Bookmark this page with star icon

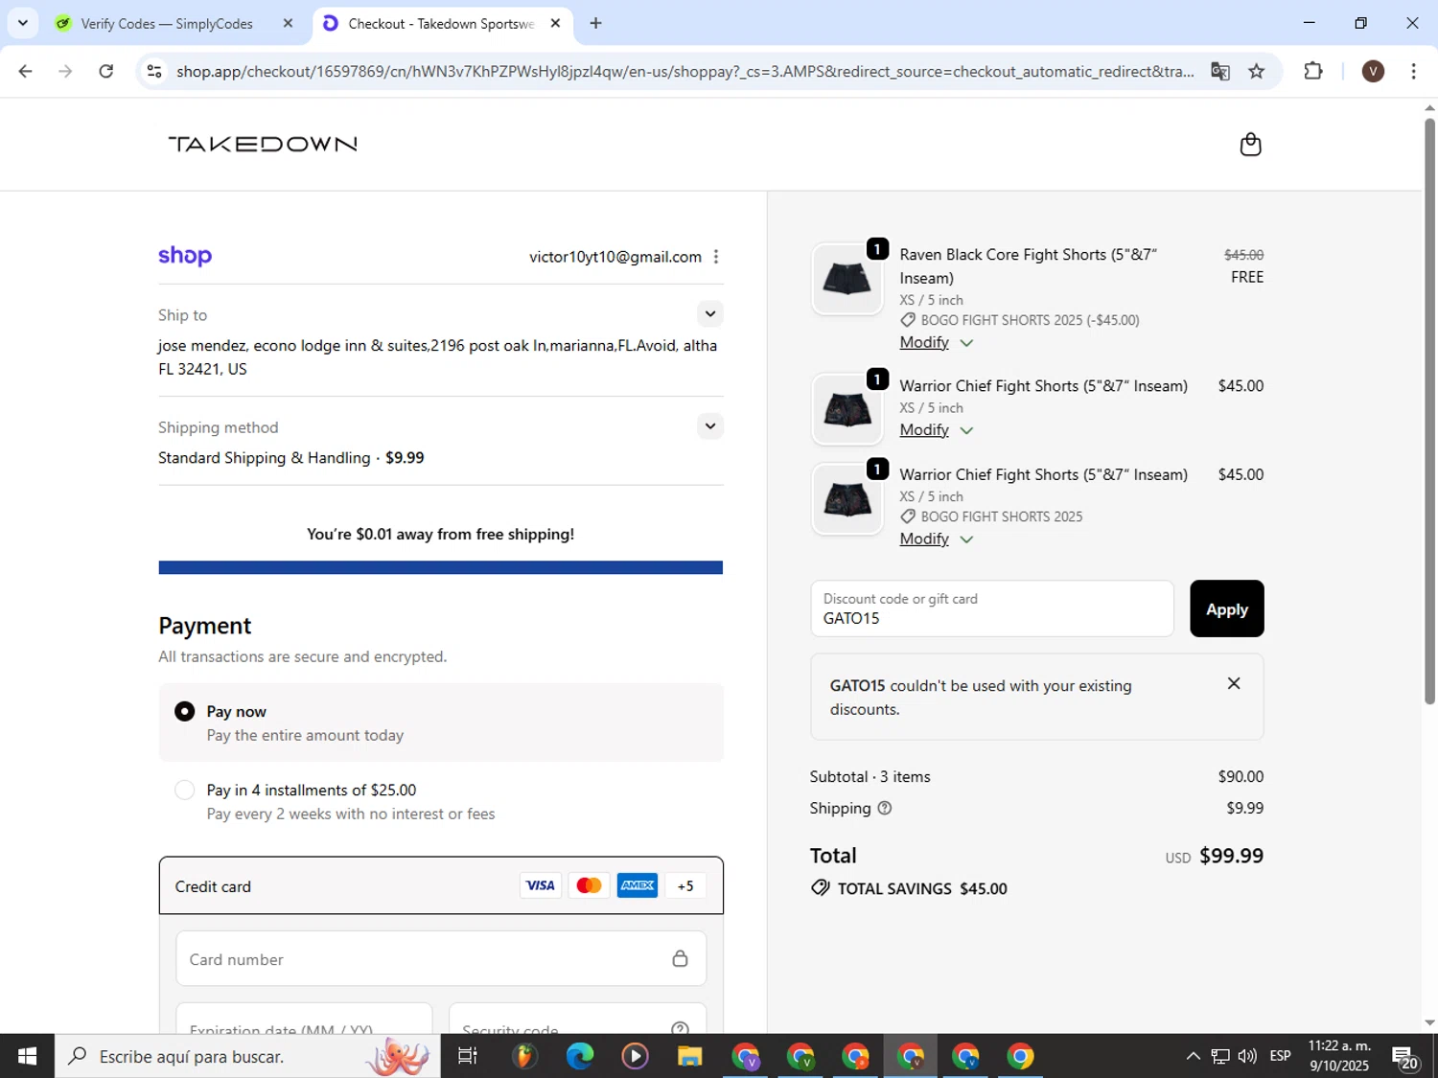(1256, 71)
